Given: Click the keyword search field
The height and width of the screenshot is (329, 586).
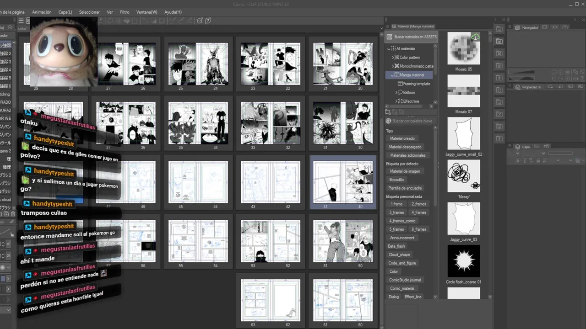Looking at the screenshot, I should [x=412, y=121].
